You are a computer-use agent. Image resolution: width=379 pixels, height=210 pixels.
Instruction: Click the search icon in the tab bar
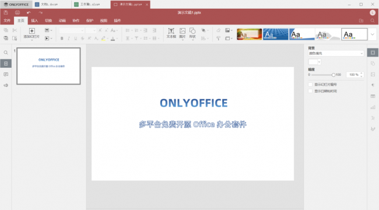pos(373,20)
